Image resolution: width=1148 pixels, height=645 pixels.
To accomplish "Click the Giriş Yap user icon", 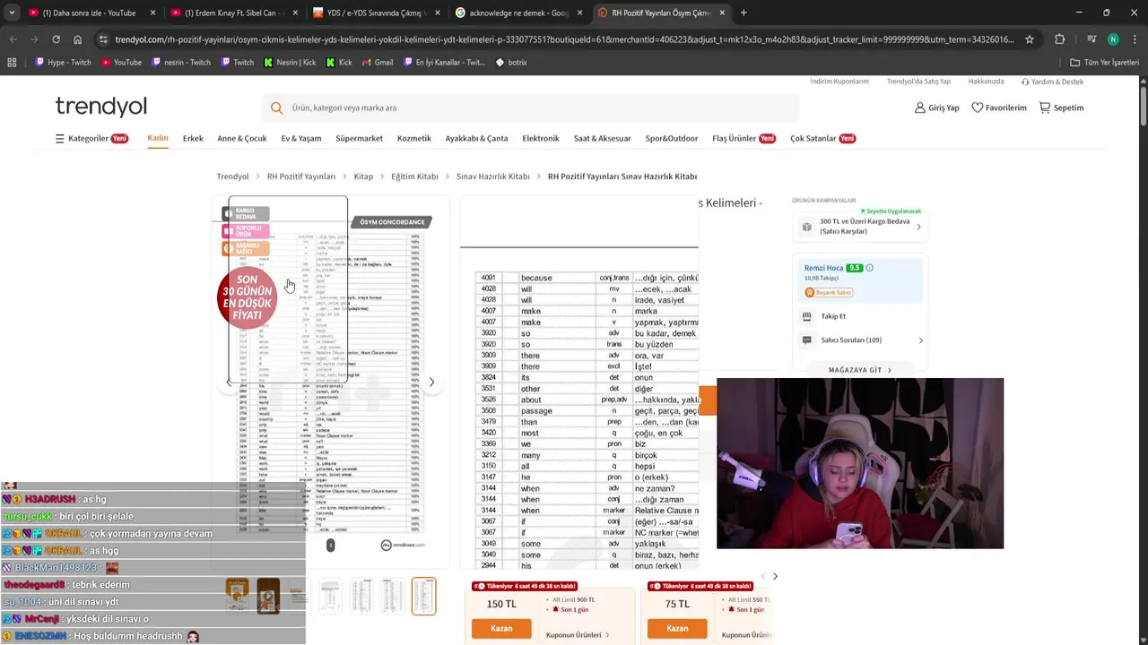I will point(919,107).
